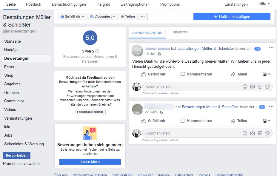Click Kommentieren on the 19. Juli review

pos(196,74)
